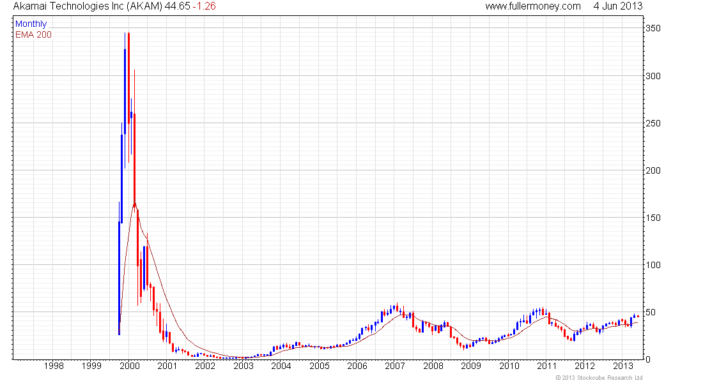Click the 250 price axis label
Image resolution: width=703 pixels, height=383 pixels.
pos(653,123)
